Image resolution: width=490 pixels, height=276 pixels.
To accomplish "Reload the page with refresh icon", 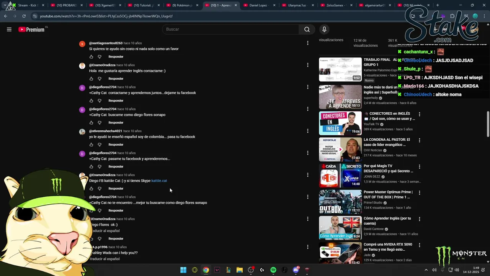I will pyautogui.click(x=24, y=16).
